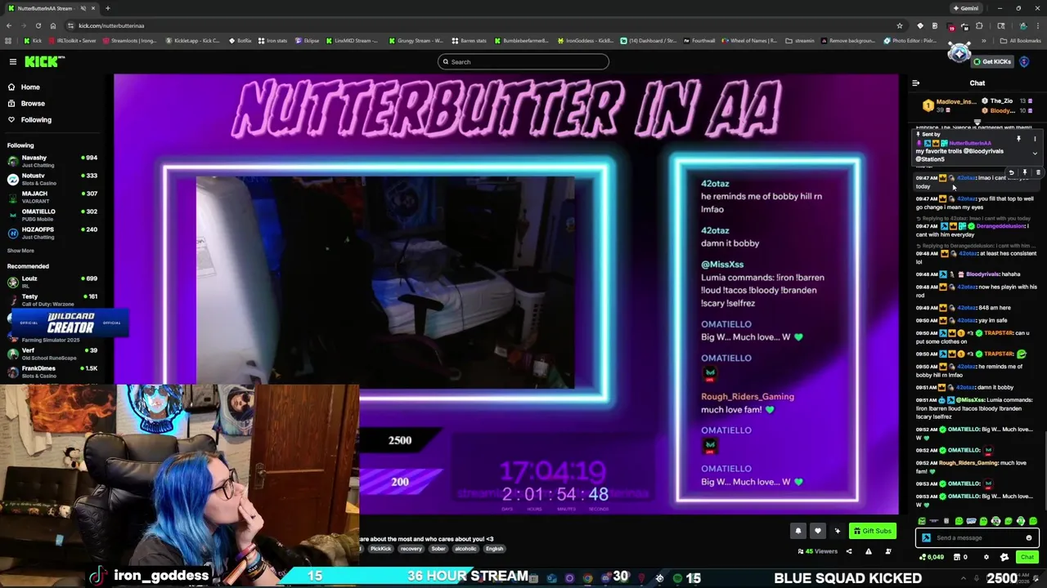Click the alcoholic stream tag
This screenshot has height=588, width=1047.
coord(465,549)
